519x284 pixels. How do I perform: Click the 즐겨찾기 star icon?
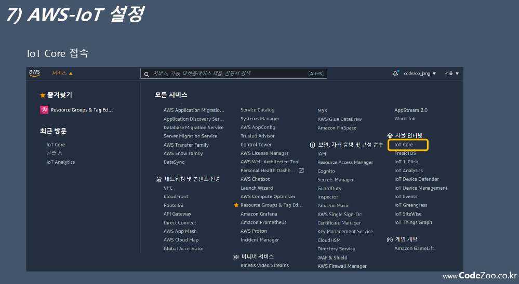pyautogui.click(x=43, y=95)
